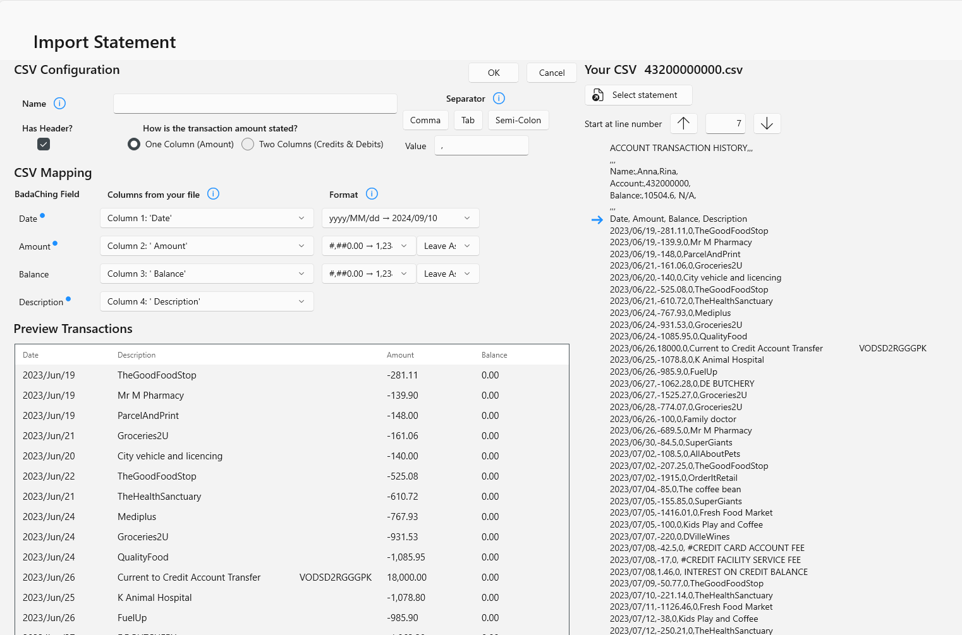Select the FuelUp preview row

tap(292, 618)
